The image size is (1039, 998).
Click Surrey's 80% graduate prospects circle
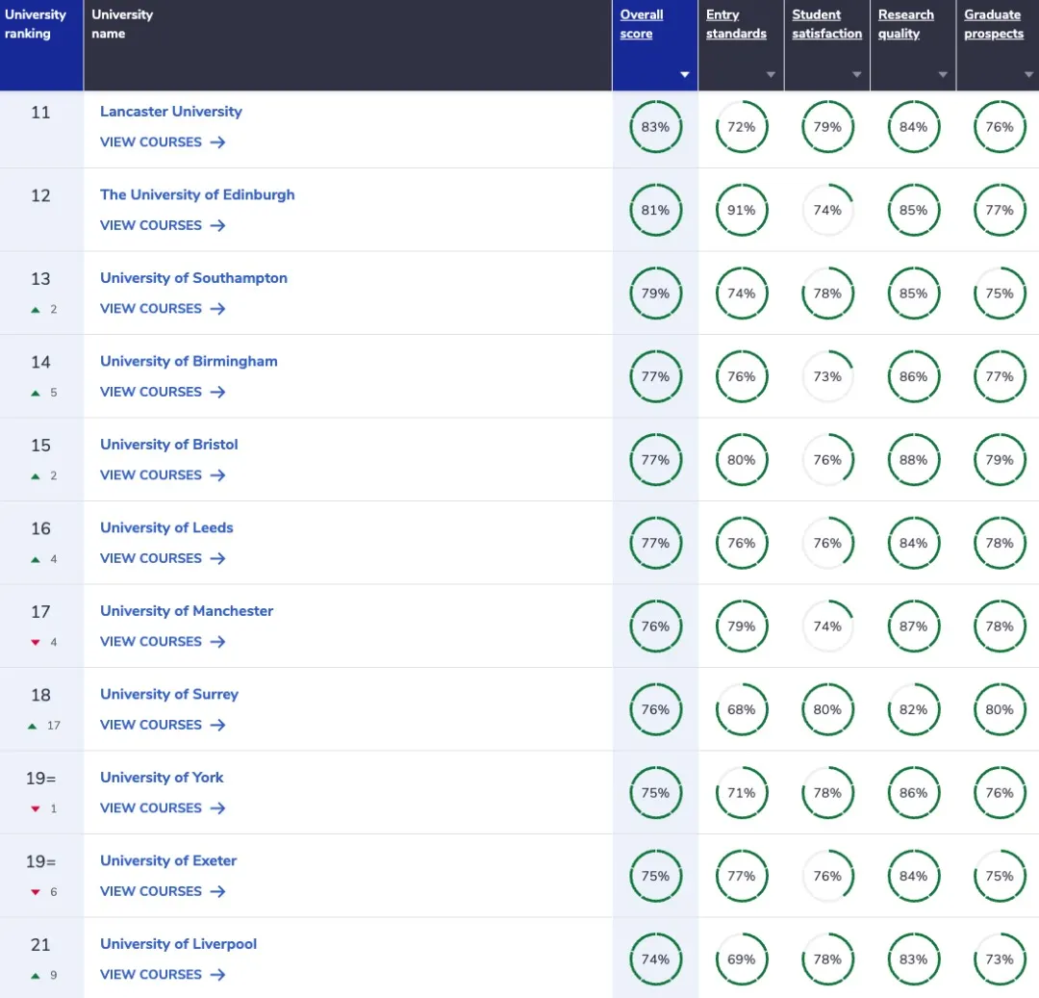pos(999,709)
